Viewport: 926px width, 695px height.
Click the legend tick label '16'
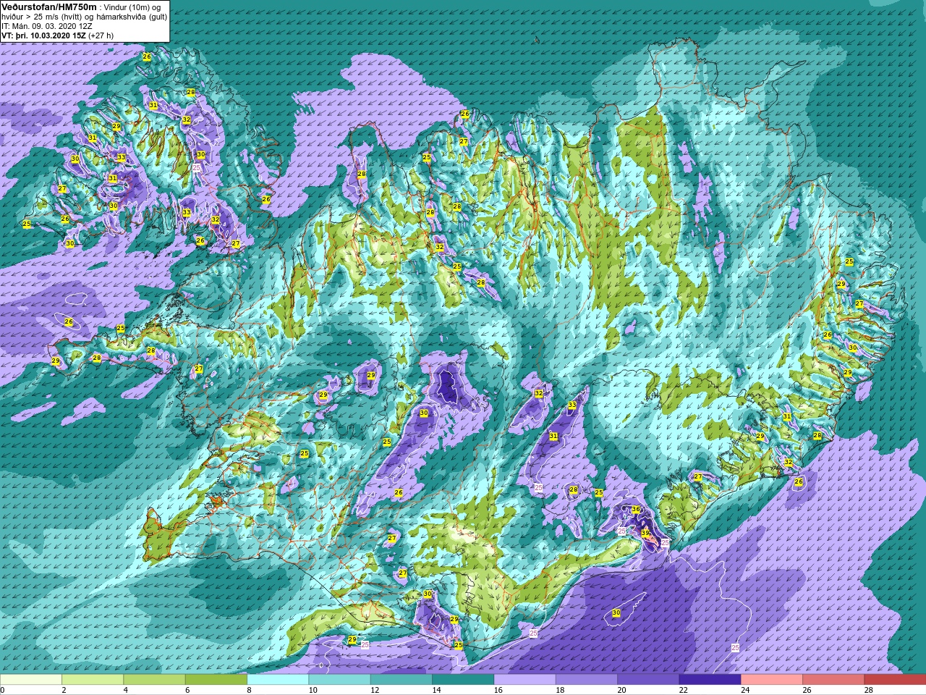point(498,690)
